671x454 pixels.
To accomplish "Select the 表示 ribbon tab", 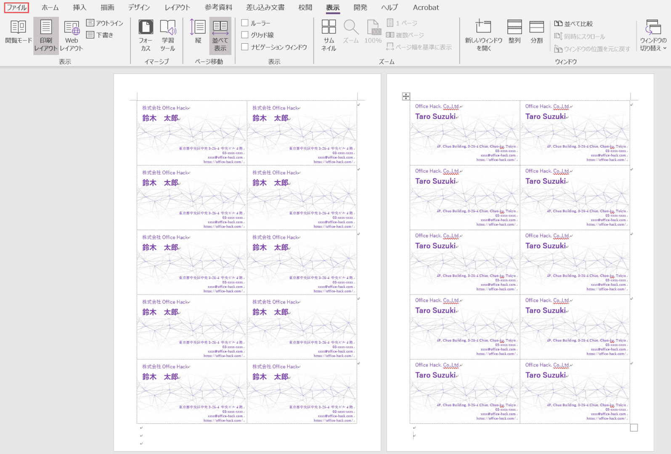I will click(333, 8).
